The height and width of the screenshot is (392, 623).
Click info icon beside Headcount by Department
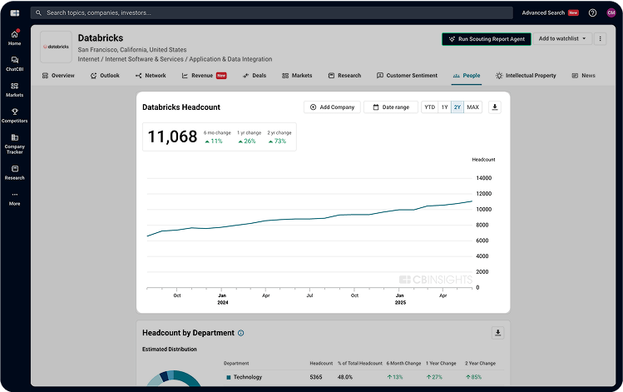(241, 333)
